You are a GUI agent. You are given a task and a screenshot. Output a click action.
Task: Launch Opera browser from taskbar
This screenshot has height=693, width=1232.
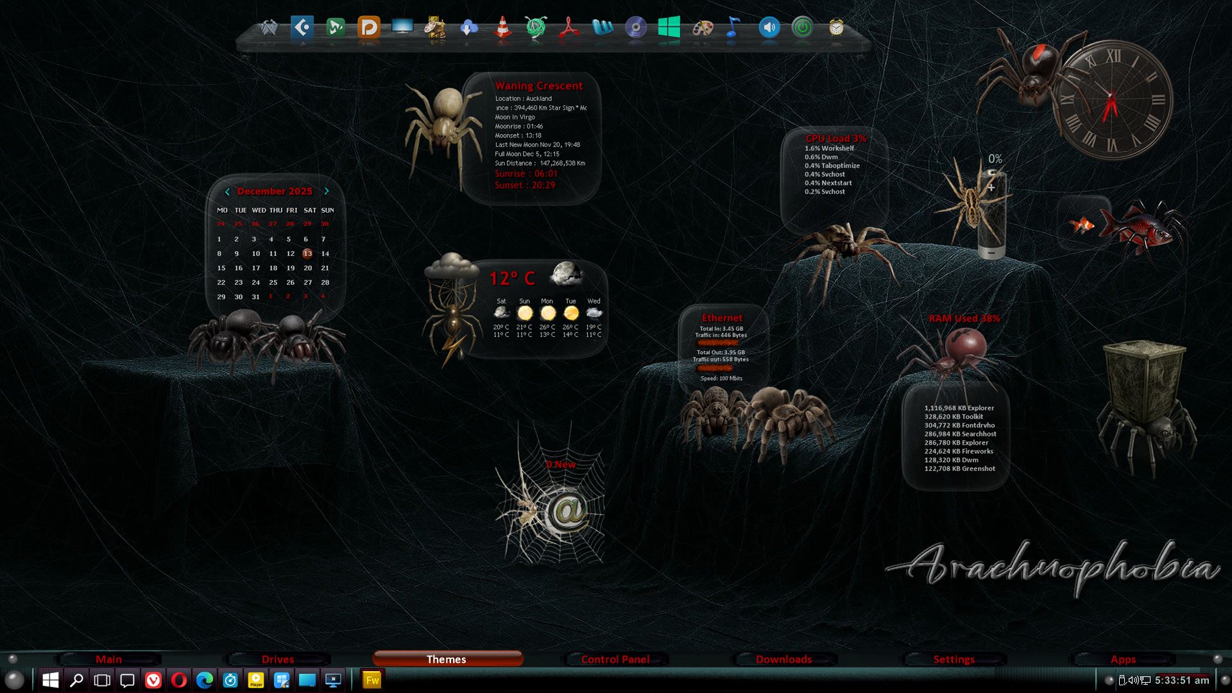point(179,680)
